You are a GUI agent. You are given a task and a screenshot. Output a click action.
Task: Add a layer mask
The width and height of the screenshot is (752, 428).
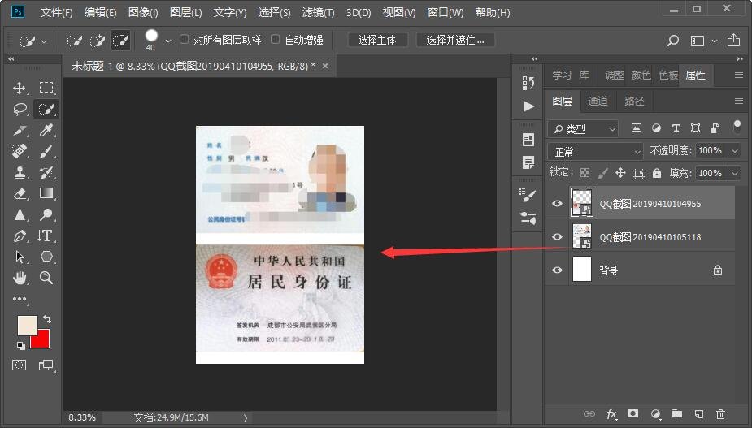click(633, 413)
